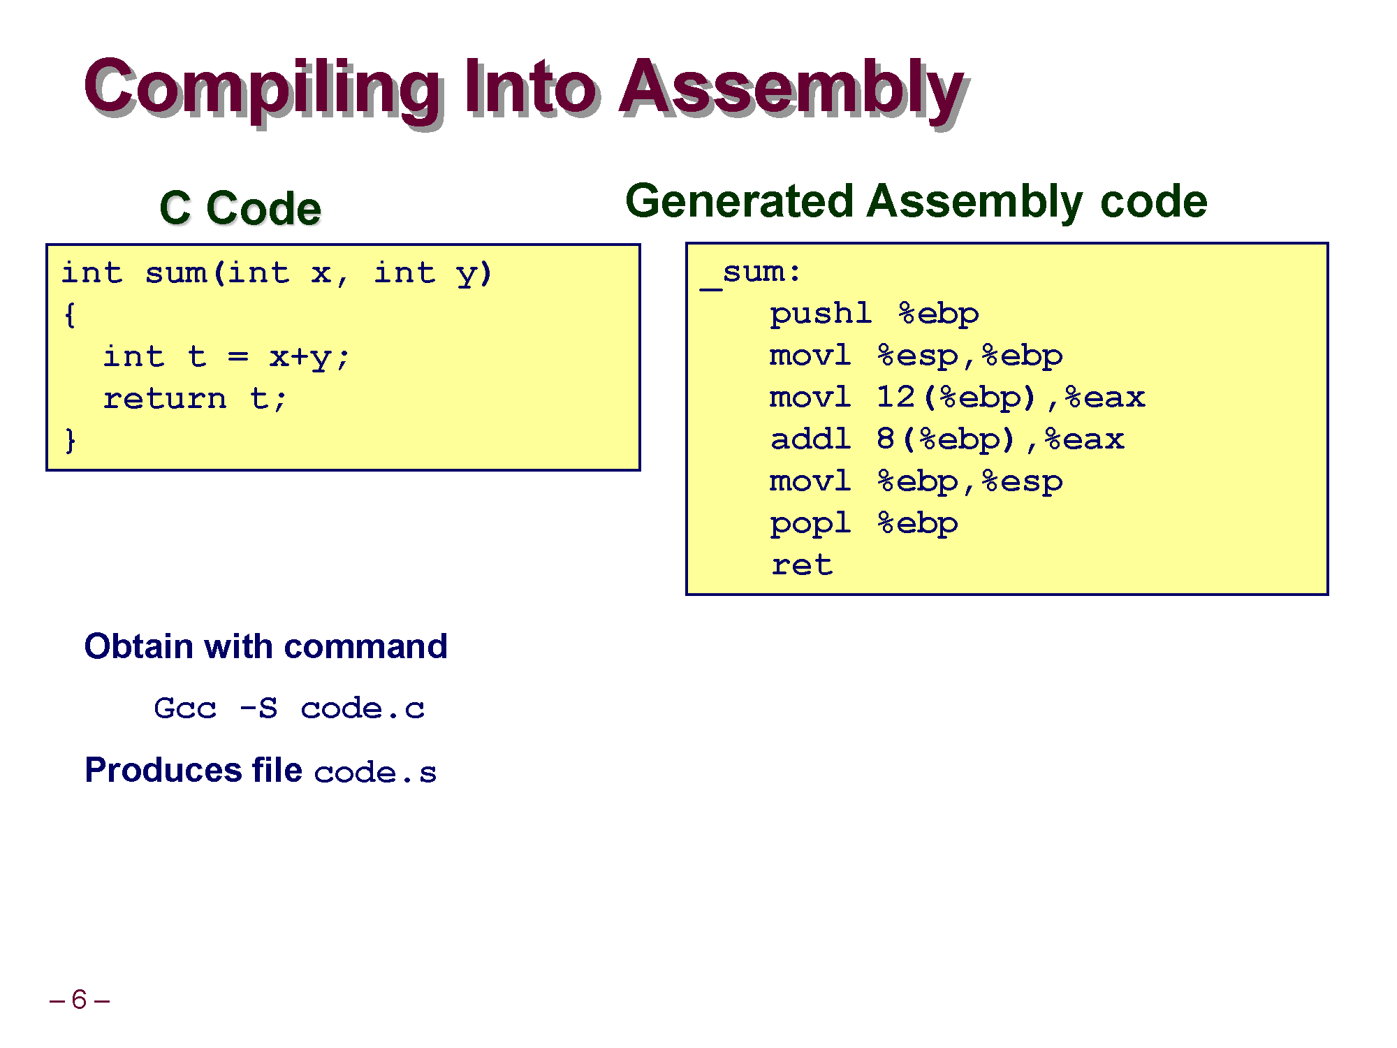Click the 'ret' instruction

click(802, 565)
